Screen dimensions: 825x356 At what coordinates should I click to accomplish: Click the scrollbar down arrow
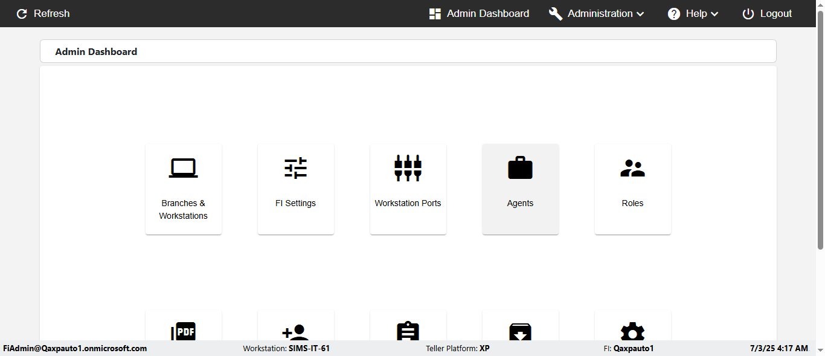tap(820, 351)
